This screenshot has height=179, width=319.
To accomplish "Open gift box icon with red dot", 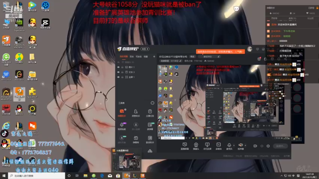I will click(259, 59).
